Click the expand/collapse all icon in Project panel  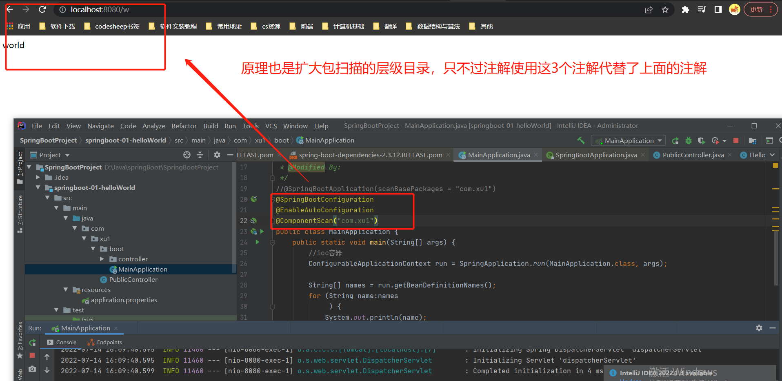[200, 155]
